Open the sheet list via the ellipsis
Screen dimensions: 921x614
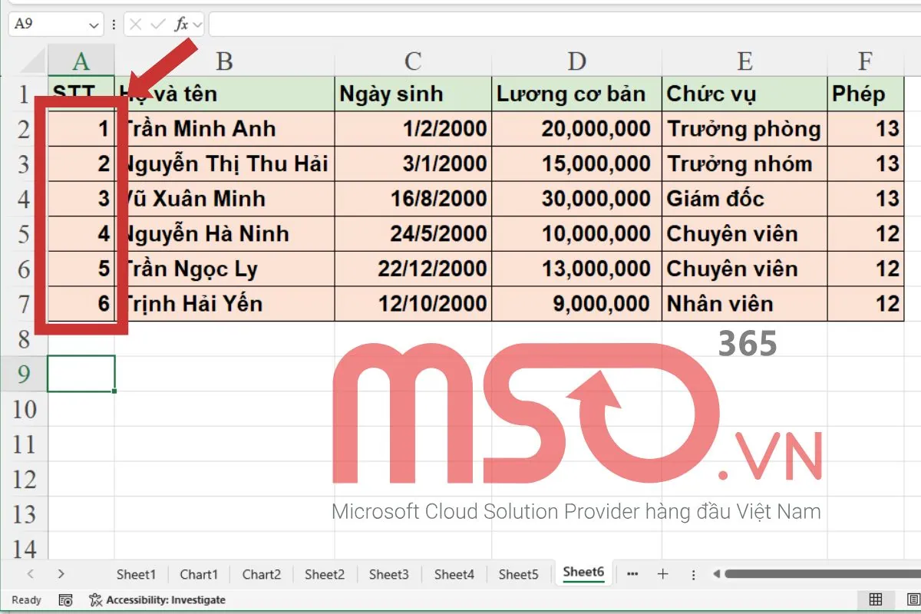point(632,574)
